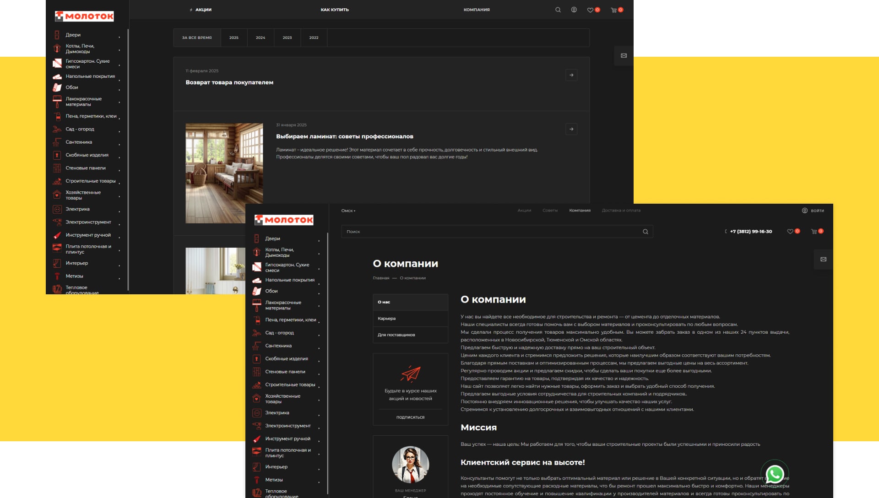Select the 2022 year tab
Viewport: 879px width, 498px height.
314,38
